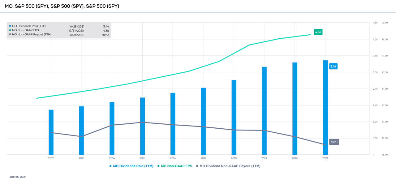Click the '2019' x-axis label
396x193 pixels.
point(264,158)
